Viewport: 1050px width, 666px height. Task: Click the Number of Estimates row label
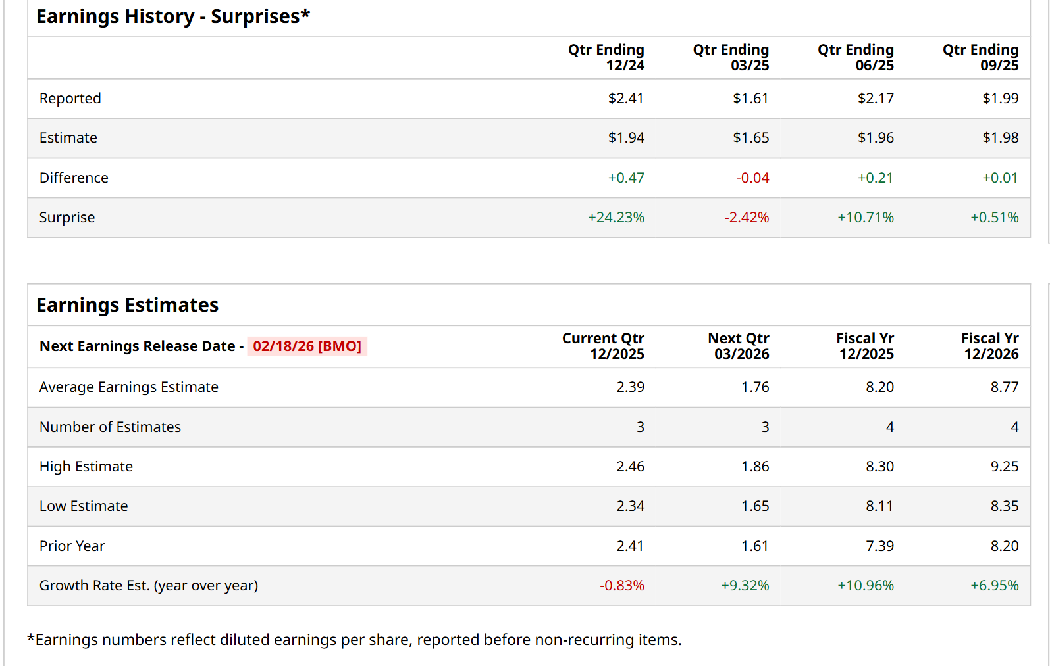pyautogui.click(x=110, y=427)
